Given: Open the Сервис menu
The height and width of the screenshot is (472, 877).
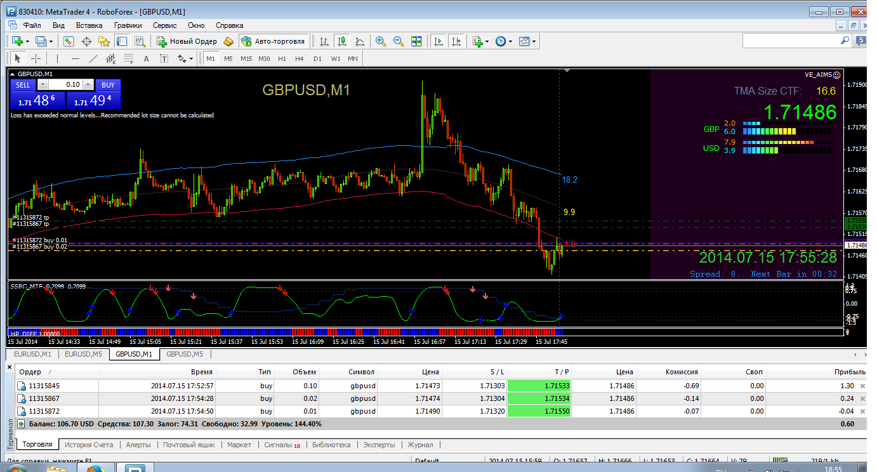Looking at the screenshot, I should tap(165, 25).
